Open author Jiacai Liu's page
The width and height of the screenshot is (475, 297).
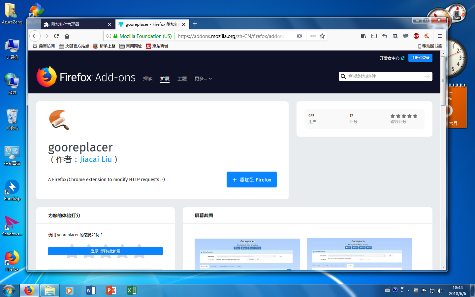pos(96,159)
